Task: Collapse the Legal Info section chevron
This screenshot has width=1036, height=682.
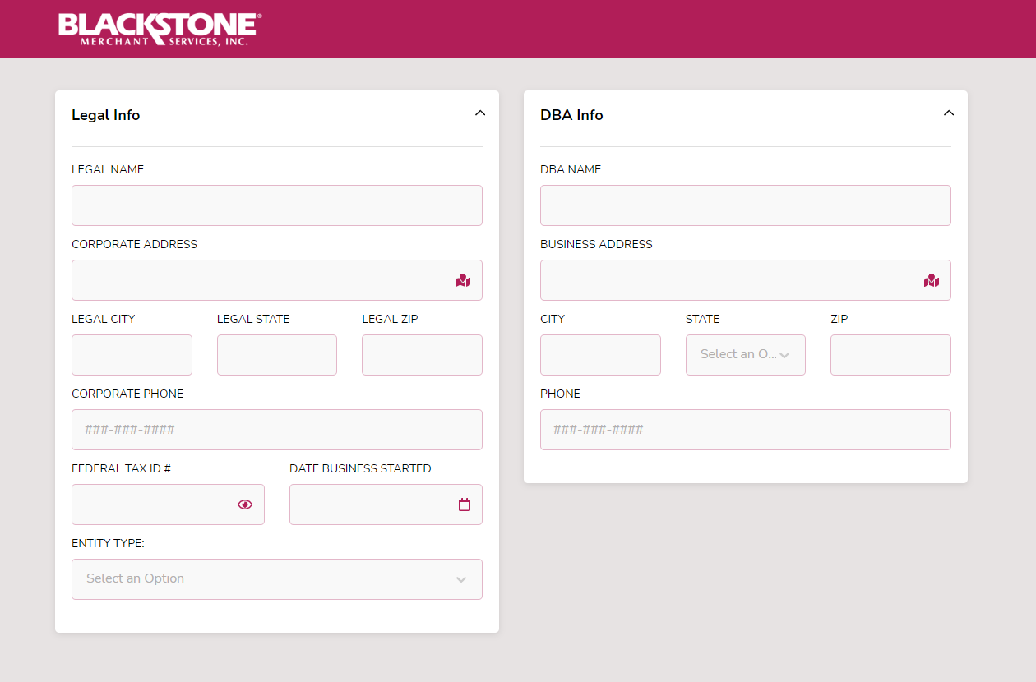Action: [480, 113]
